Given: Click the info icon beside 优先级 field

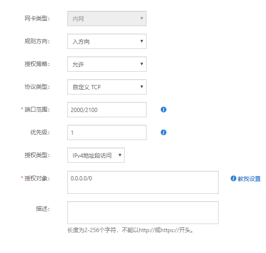Looking at the screenshot, I should pos(164,132).
